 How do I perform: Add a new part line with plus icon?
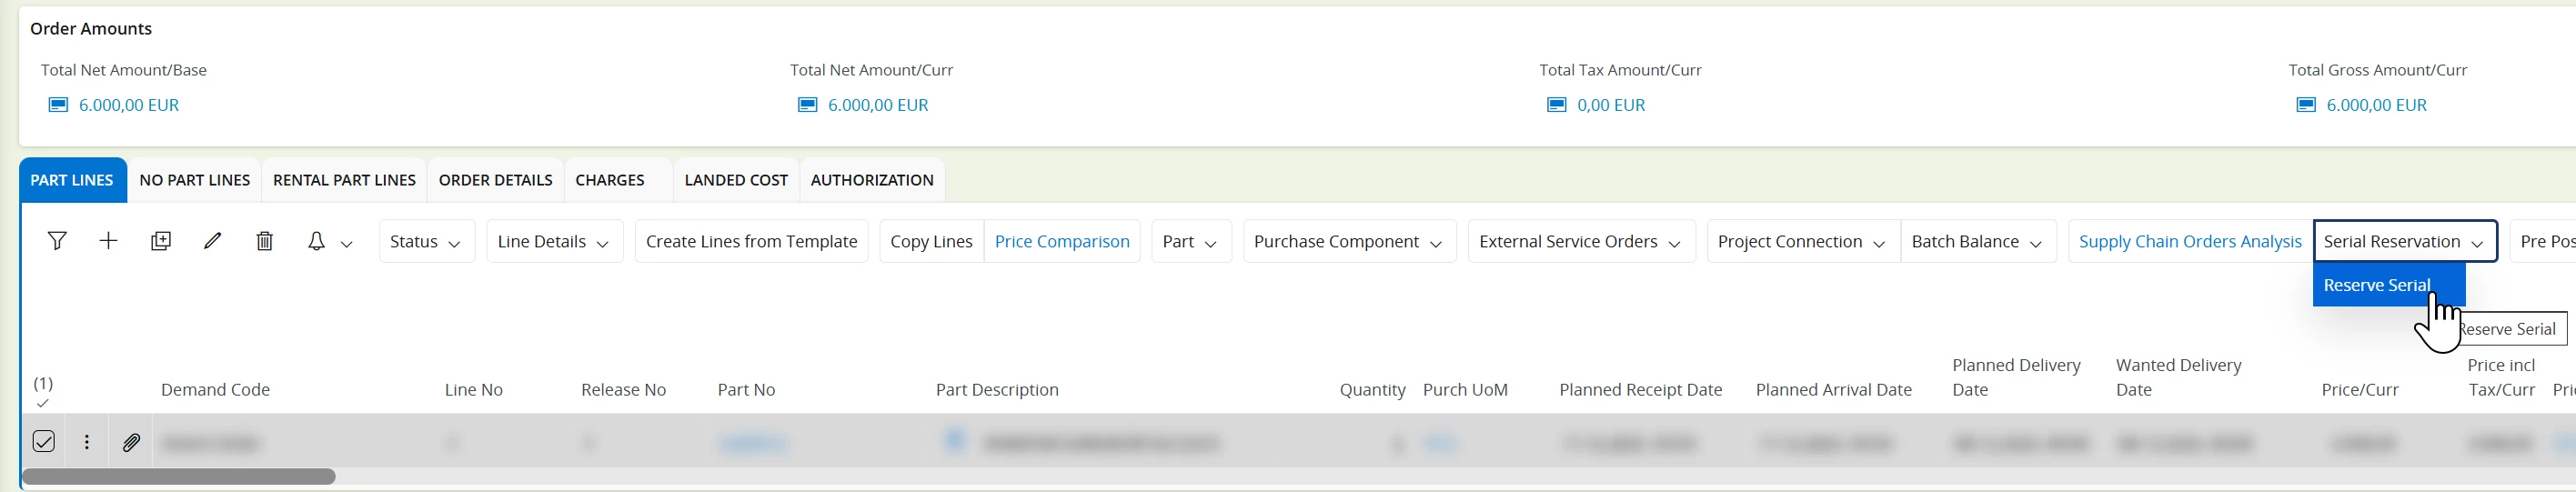pyautogui.click(x=108, y=241)
